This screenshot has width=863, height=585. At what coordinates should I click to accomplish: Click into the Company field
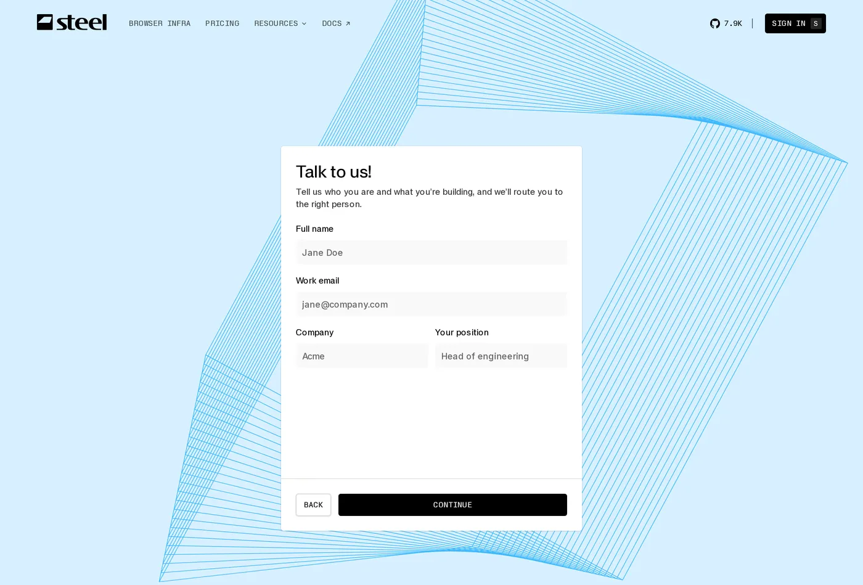click(362, 356)
